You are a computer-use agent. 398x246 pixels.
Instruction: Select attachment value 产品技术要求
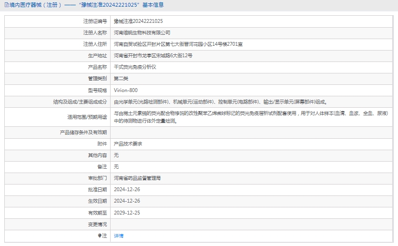(128, 143)
